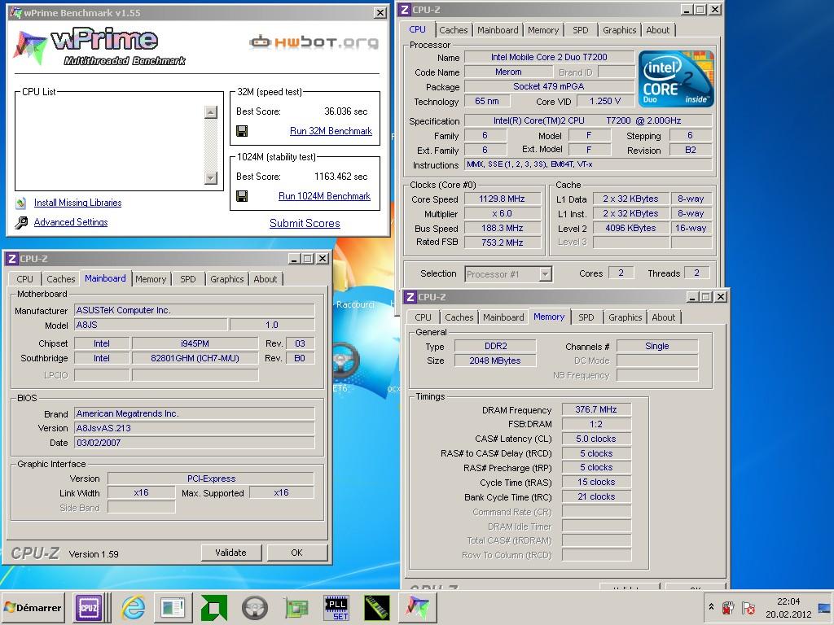834x625 pixels.
Task: Click the power plug tray icon
Action: (x=728, y=607)
